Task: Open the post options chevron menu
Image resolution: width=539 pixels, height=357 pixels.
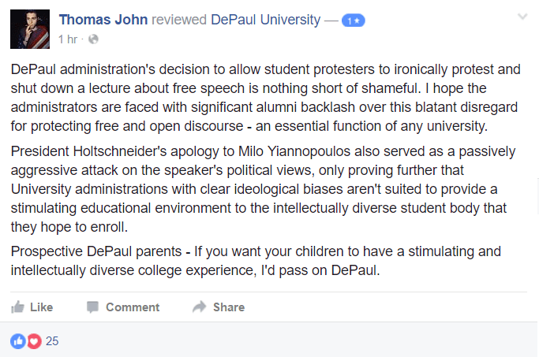Action: click(522, 17)
